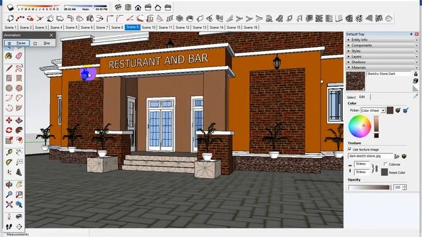The image size is (422, 237).
Task: Pause the scene animation
Action: click(16, 43)
